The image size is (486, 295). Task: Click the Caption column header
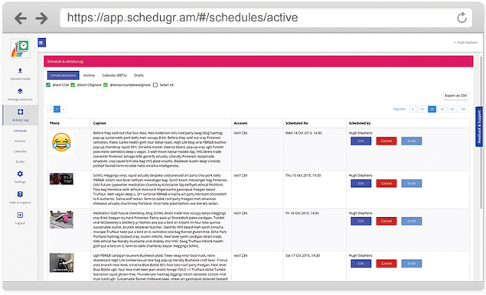coord(99,123)
